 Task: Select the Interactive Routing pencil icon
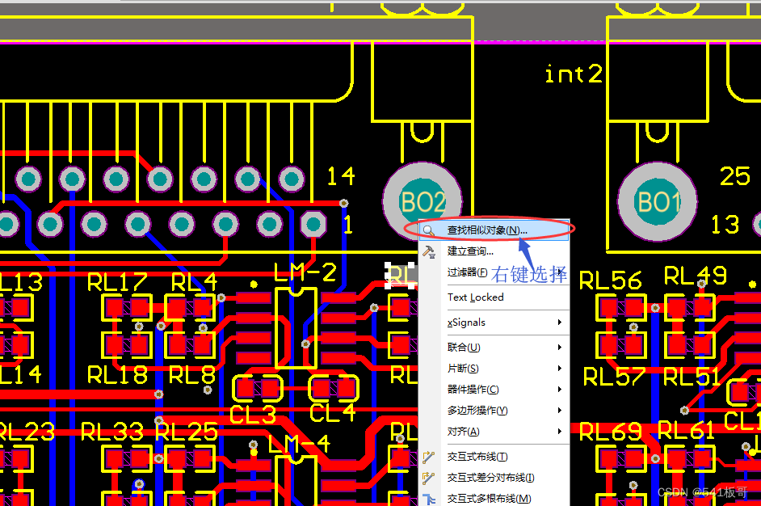[428, 457]
